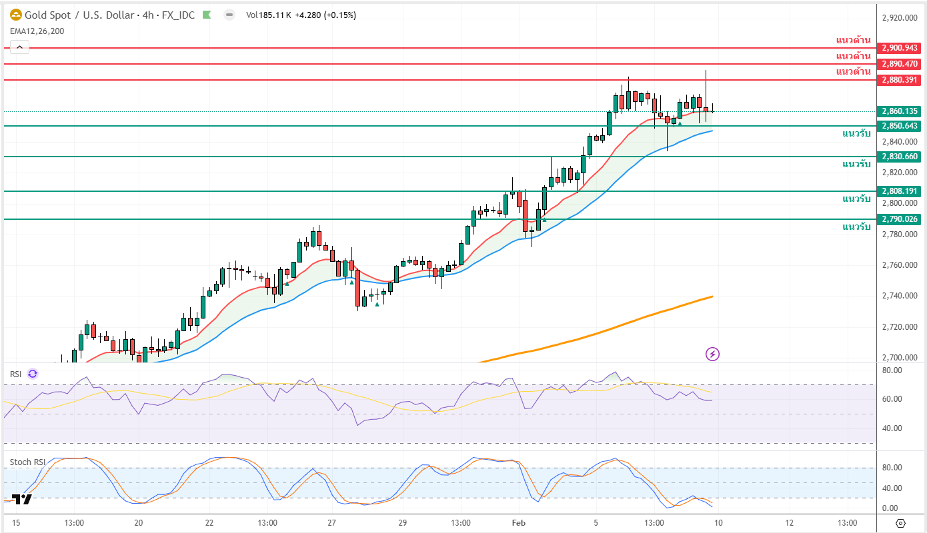Select the RSI indicator label
927x533 pixels.
[x=16, y=374]
